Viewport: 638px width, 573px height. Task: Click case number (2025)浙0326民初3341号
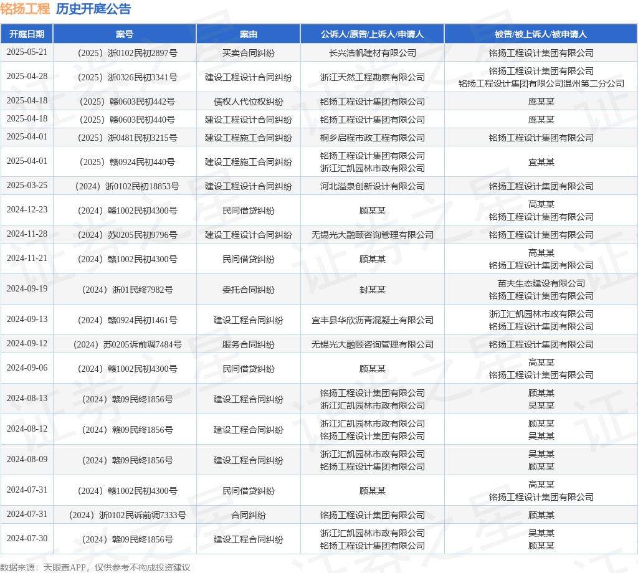(127, 77)
